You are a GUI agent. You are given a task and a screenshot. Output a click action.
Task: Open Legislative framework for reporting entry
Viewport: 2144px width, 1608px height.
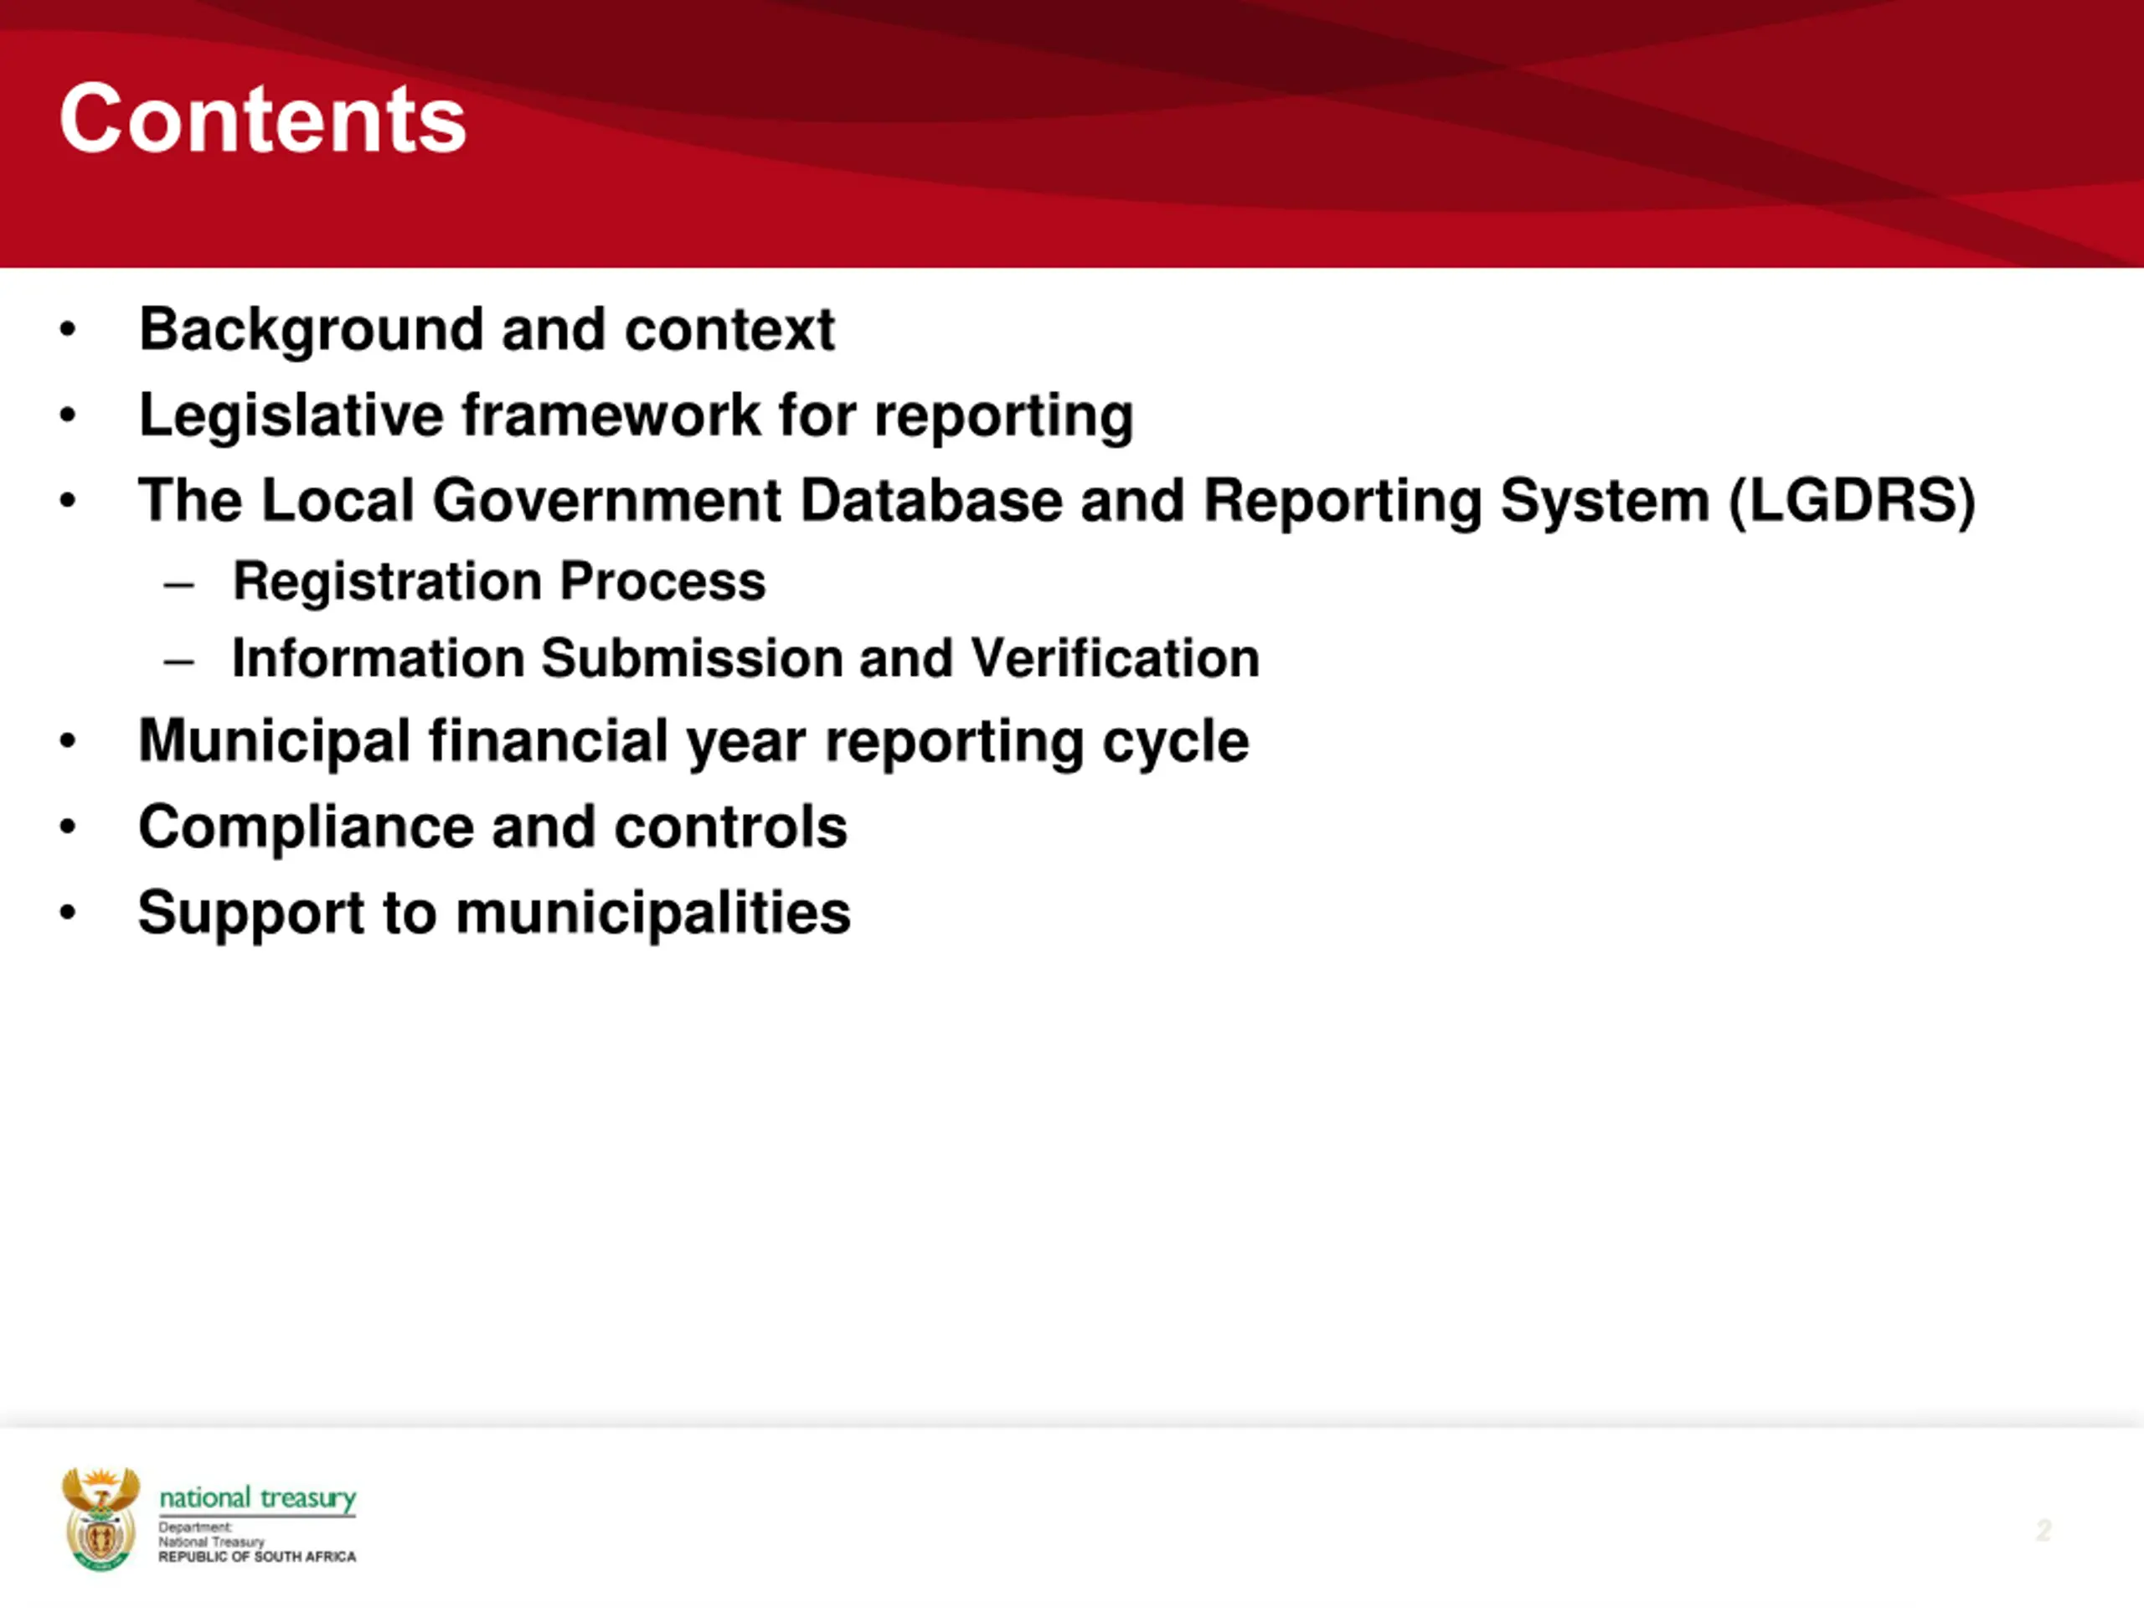click(x=636, y=415)
